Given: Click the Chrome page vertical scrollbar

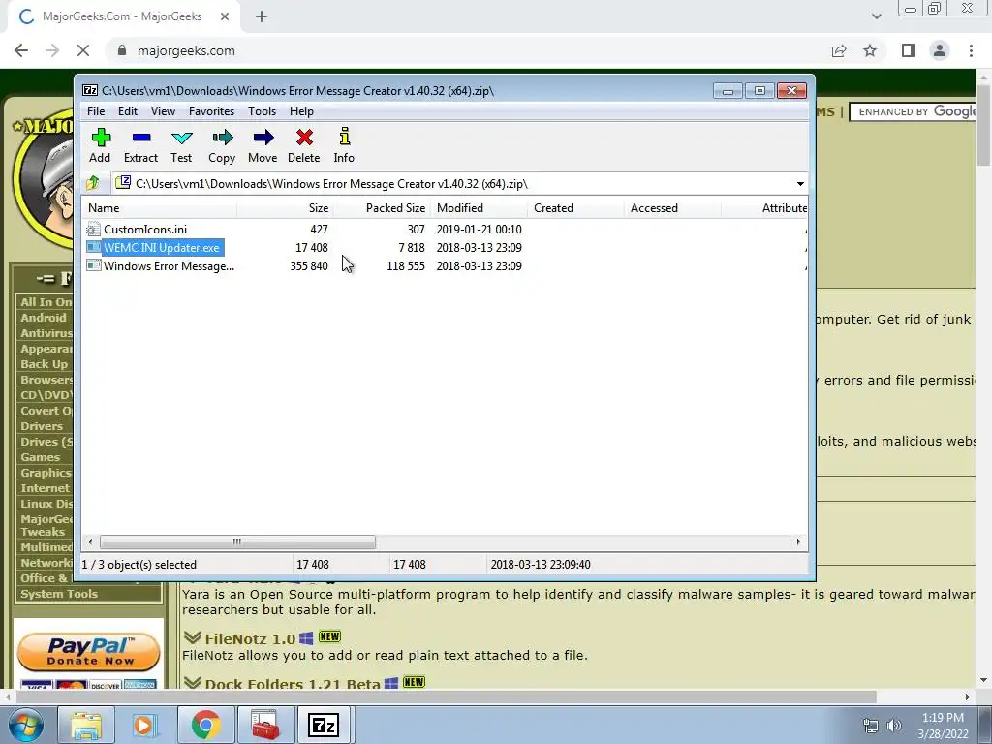Looking at the screenshot, I should click(982, 124).
